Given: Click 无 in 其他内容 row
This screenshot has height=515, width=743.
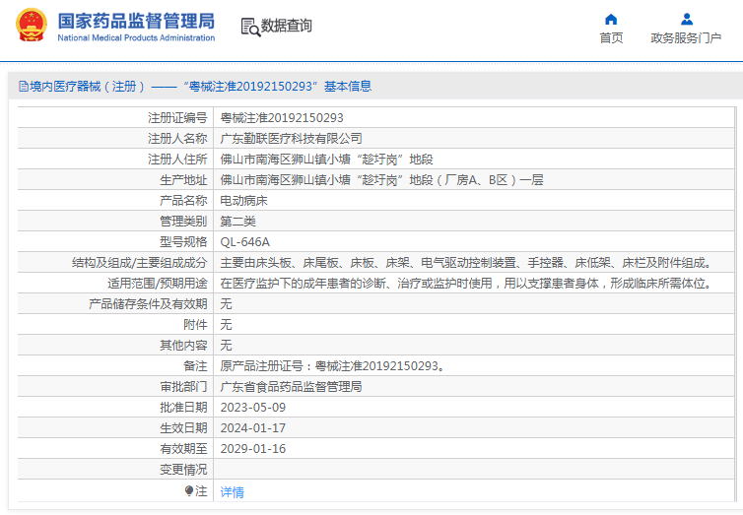Looking at the screenshot, I should click(x=226, y=346).
